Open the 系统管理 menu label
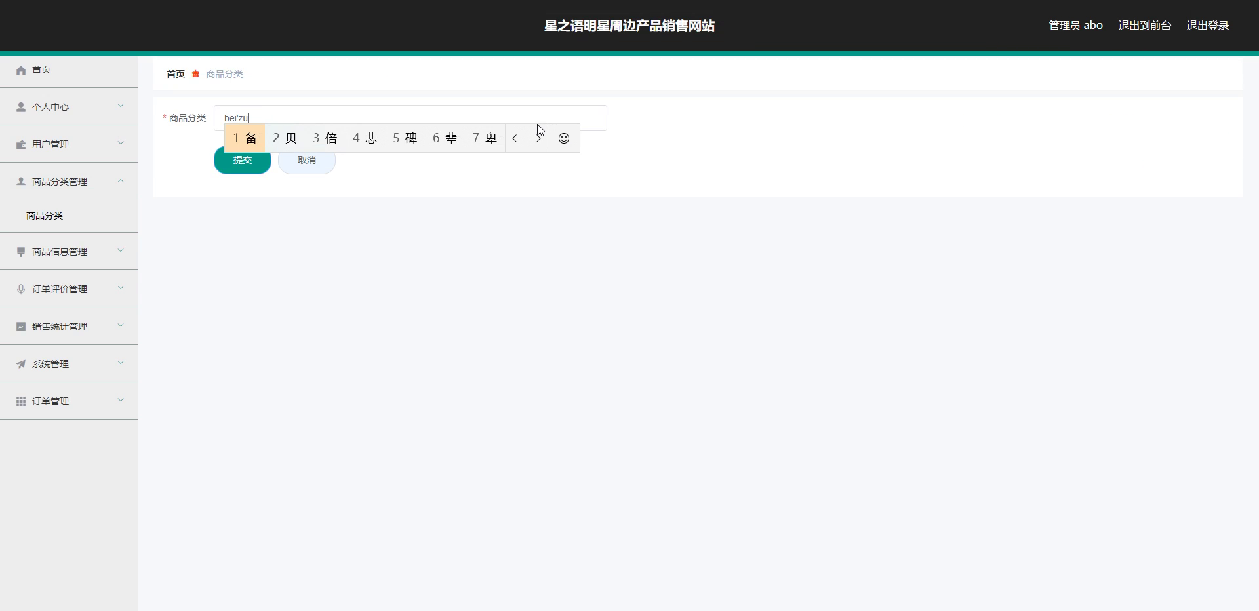Viewport: 1259px width, 611px height. pyautogui.click(x=50, y=364)
